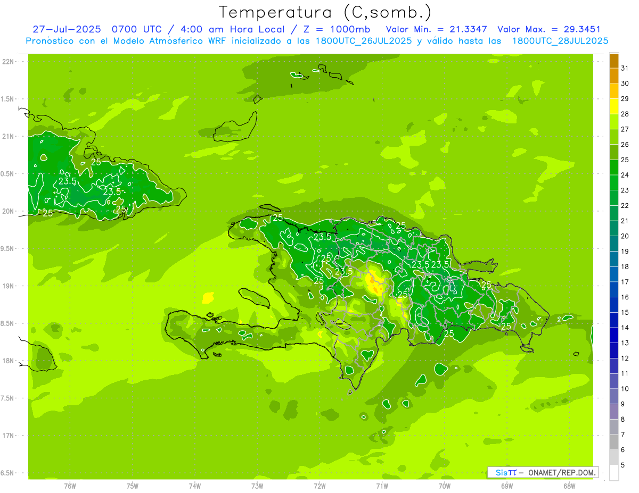The image size is (639, 493).
Task: Click the legend label "28"
Action: coord(625,114)
